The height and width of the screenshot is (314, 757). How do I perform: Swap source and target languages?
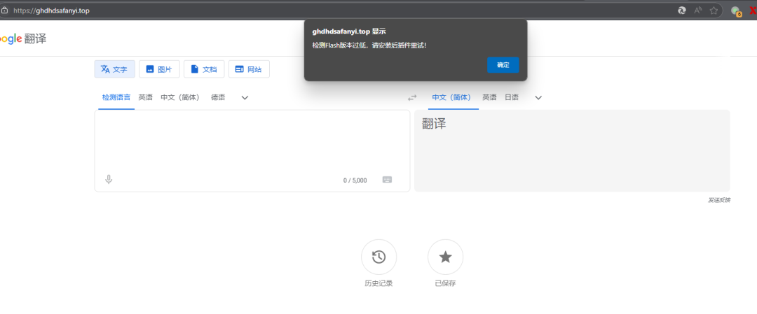click(x=412, y=98)
